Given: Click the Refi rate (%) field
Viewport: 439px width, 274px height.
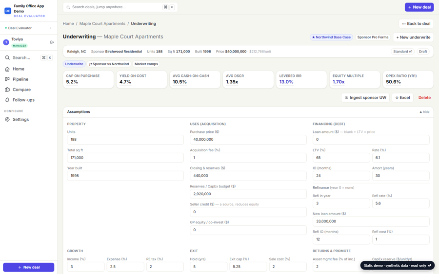Looking at the screenshot, I should click(400, 203).
